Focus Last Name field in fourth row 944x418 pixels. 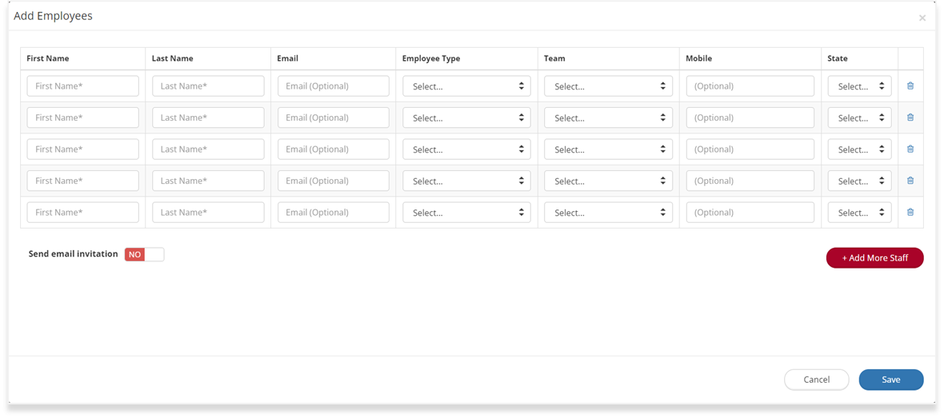pos(208,181)
